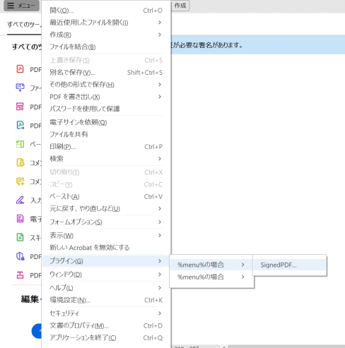This screenshot has height=348, width=345.
Task: Click the pink Redact PDF icon at the sidebar bottom
Action: point(20,275)
